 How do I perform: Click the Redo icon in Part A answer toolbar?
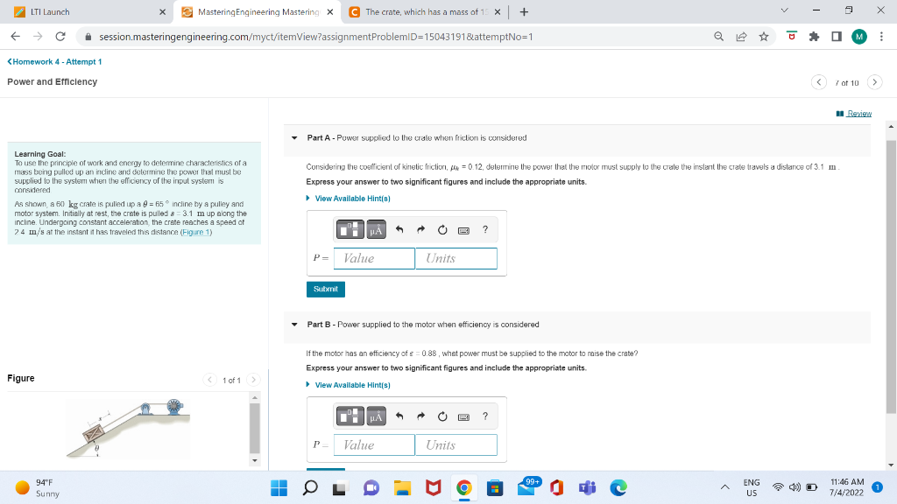click(x=420, y=229)
